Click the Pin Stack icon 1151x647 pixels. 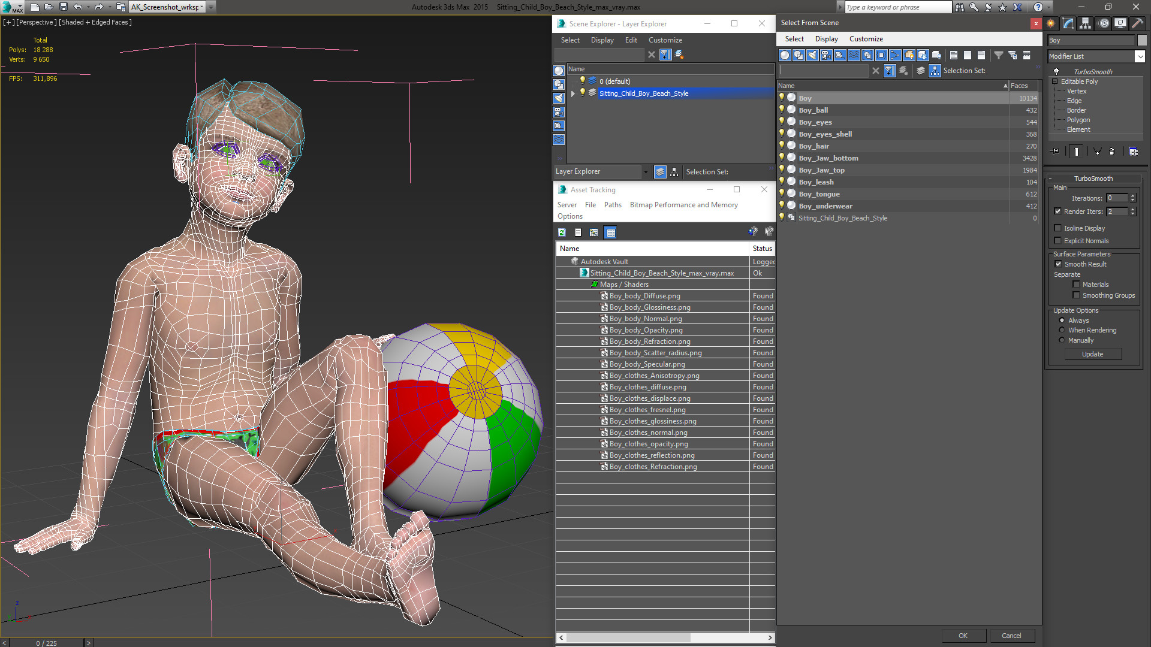[x=1056, y=152]
